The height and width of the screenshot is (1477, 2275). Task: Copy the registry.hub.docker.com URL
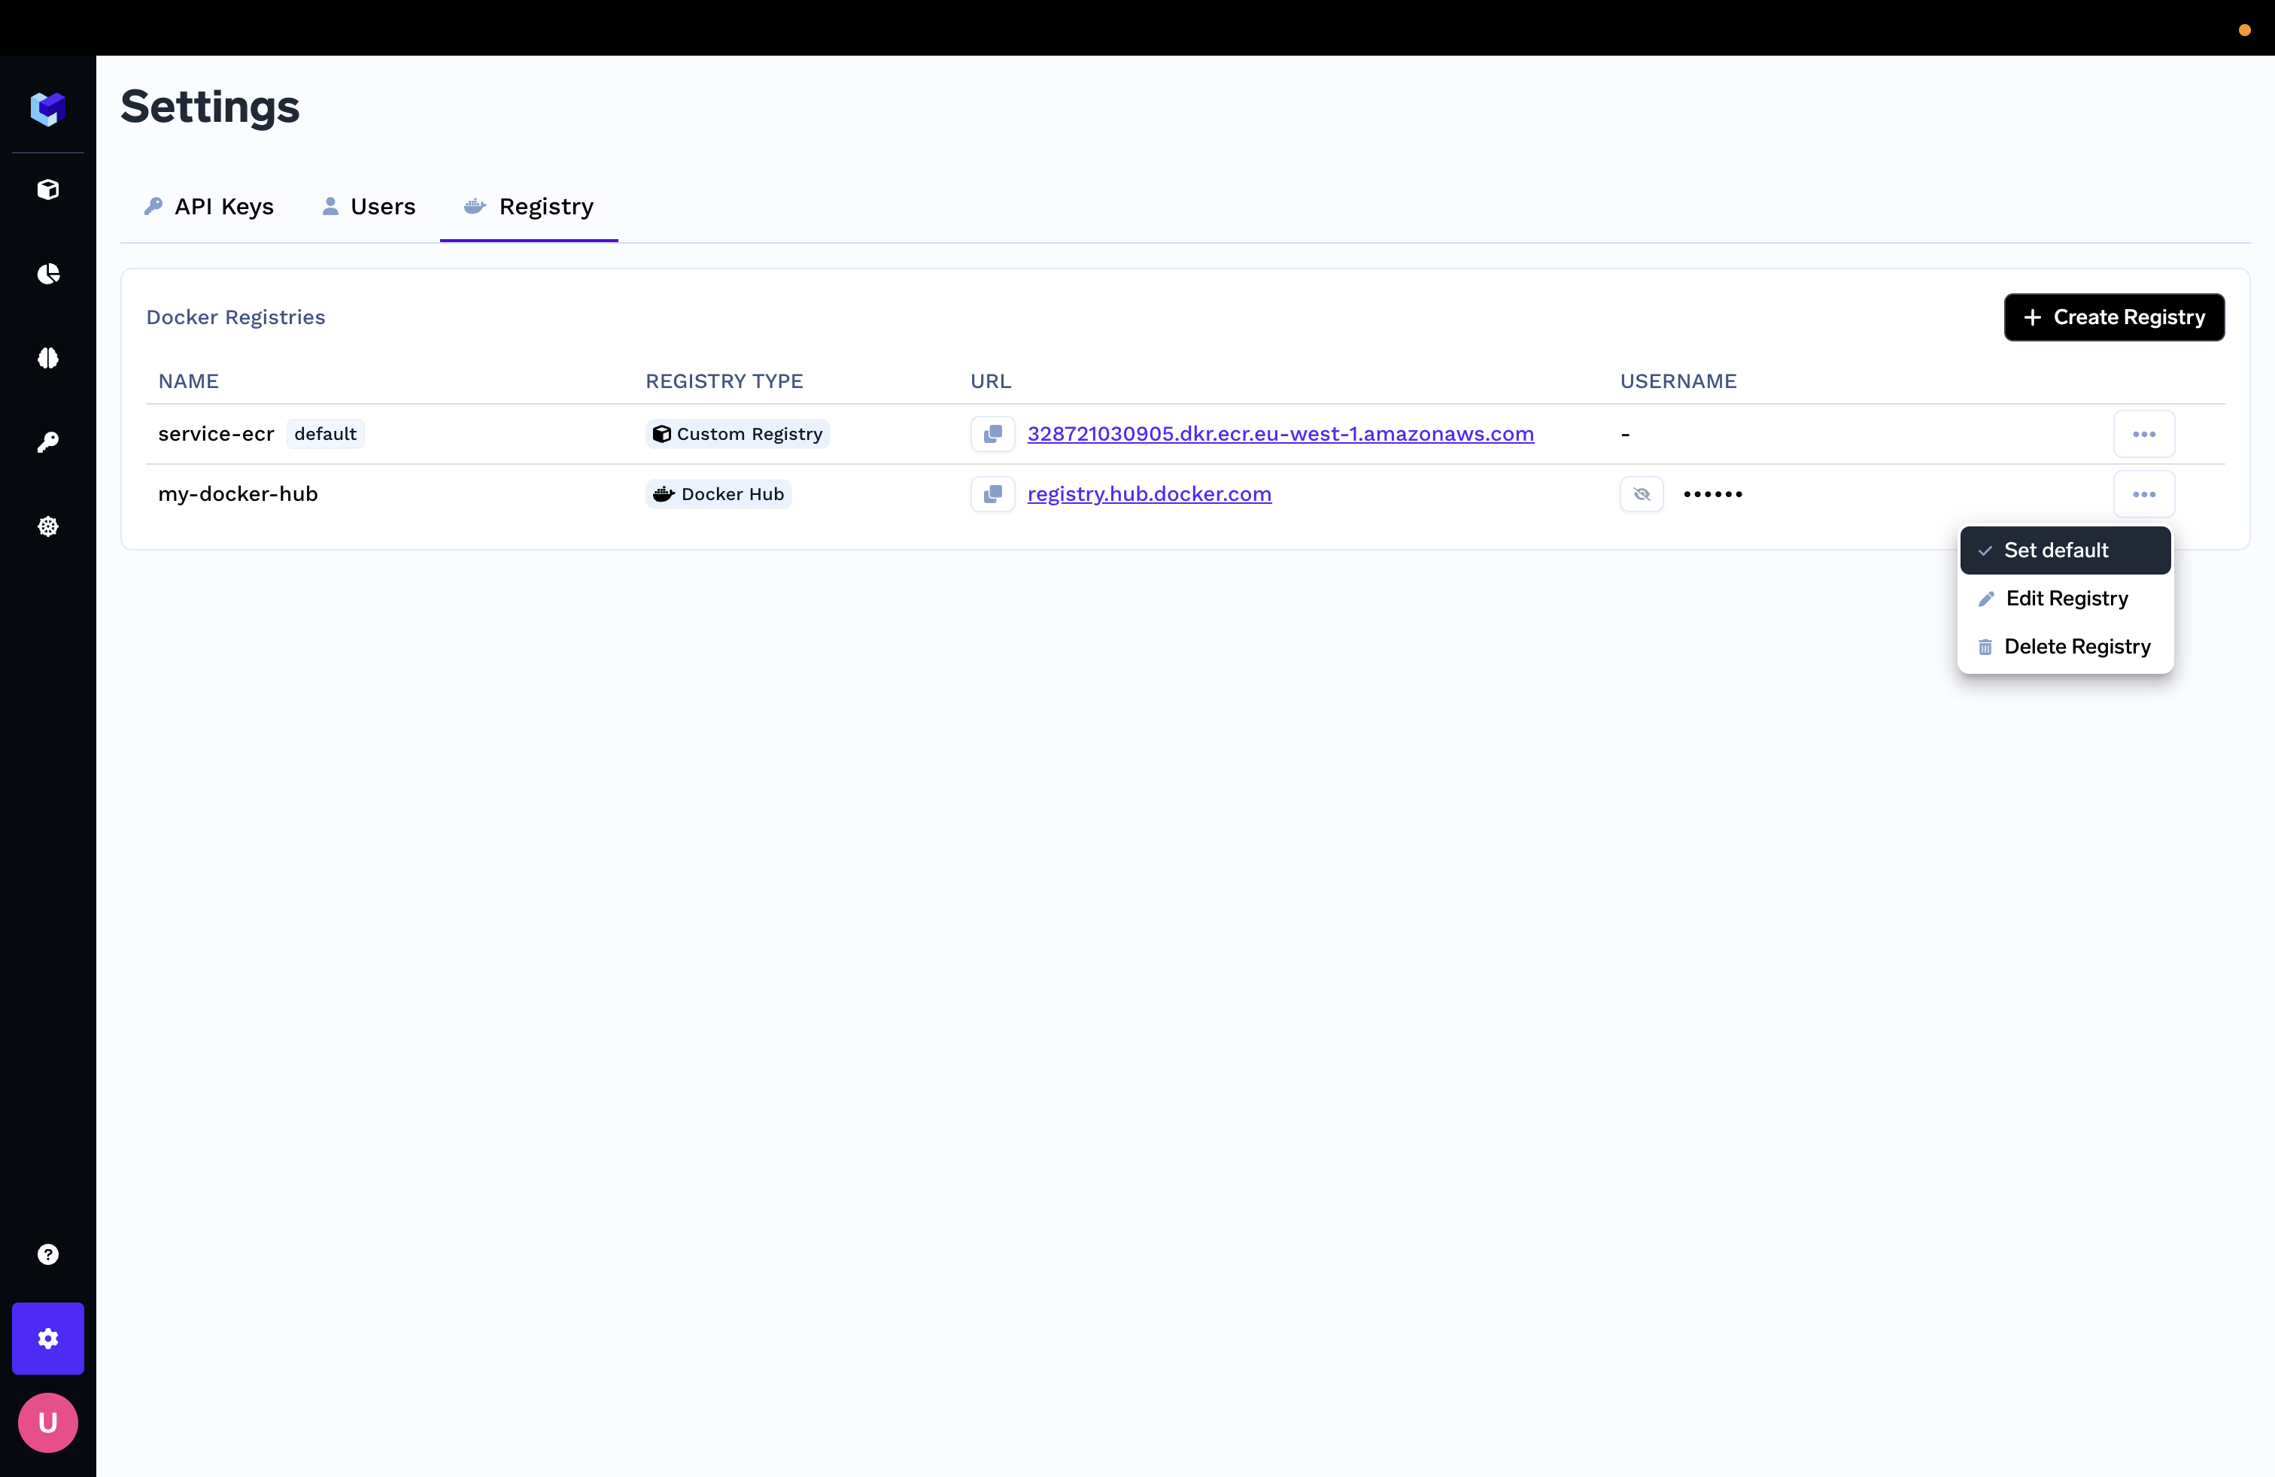click(x=992, y=494)
